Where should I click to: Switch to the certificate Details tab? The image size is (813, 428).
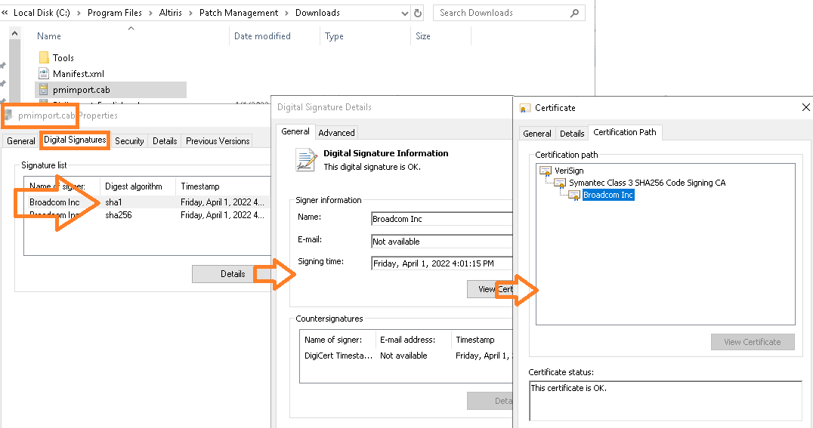(x=572, y=134)
